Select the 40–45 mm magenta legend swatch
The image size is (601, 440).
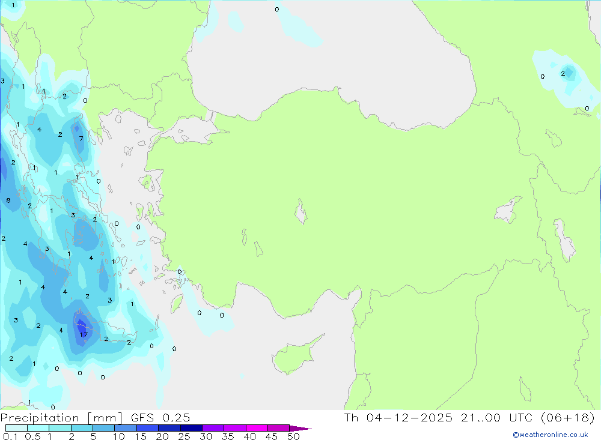[x=257, y=428]
